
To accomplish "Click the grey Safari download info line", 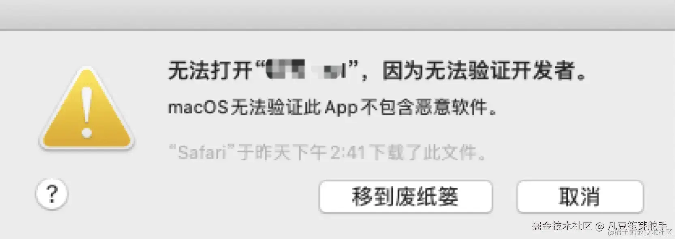I will pyautogui.click(x=327, y=153).
